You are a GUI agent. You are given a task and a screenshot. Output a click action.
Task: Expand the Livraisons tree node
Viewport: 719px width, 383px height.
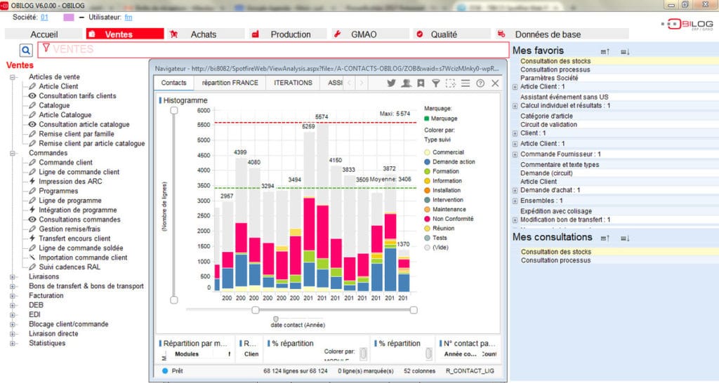coord(13,276)
